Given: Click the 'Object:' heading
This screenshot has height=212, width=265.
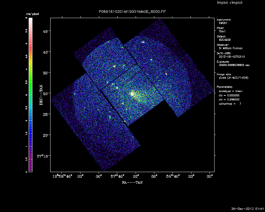Looking at the screenshot, I should point(221,36).
